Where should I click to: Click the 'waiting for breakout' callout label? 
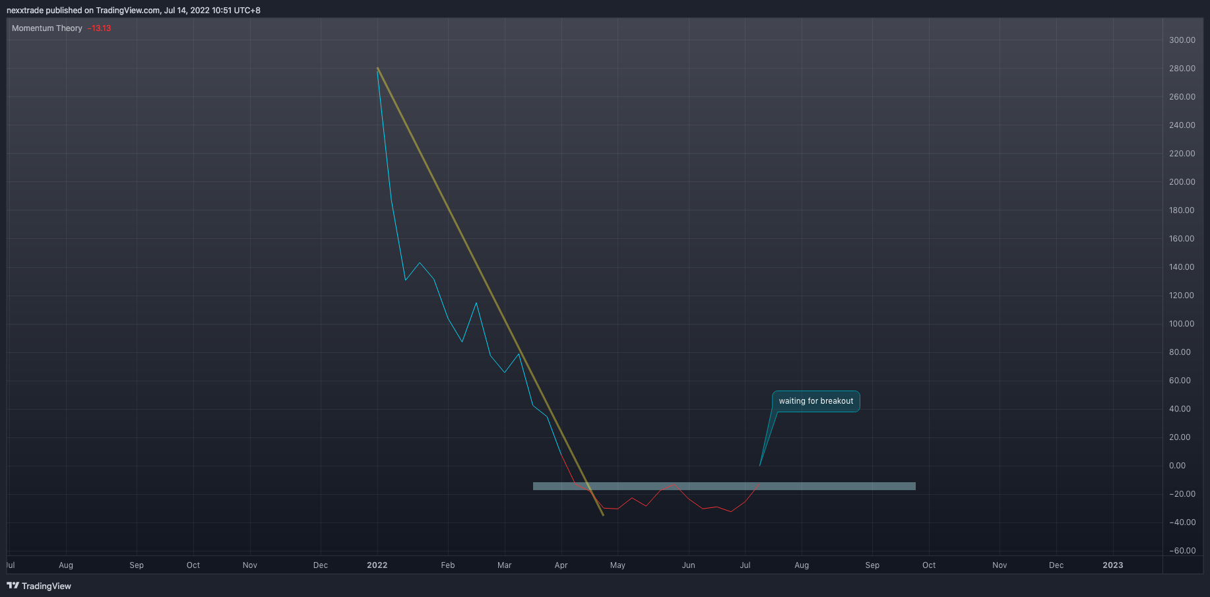pyautogui.click(x=816, y=401)
